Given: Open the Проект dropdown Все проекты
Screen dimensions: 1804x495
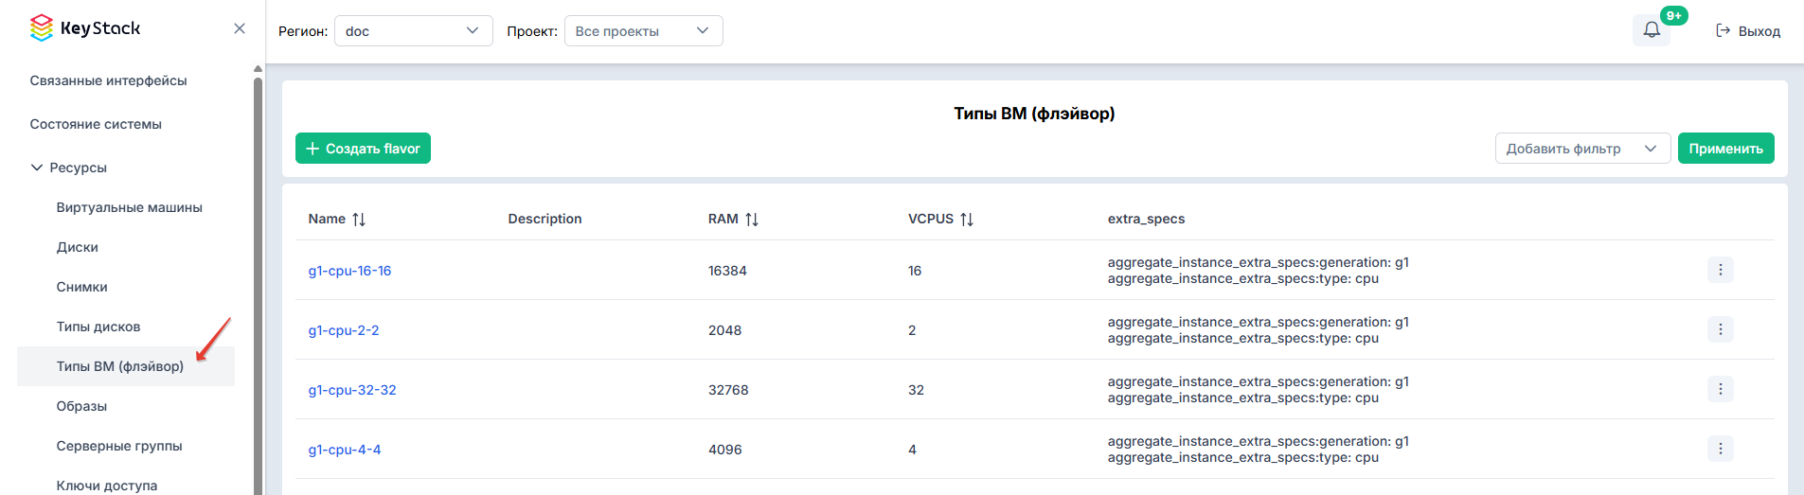Looking at the screenshot, I should pos(644,30).
